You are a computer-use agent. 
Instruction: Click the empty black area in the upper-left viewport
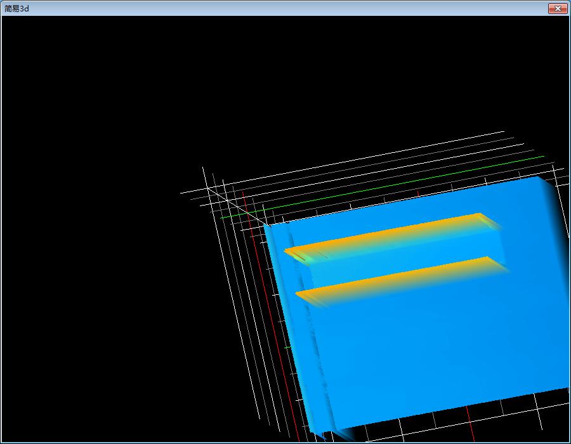tap(95, 95)
